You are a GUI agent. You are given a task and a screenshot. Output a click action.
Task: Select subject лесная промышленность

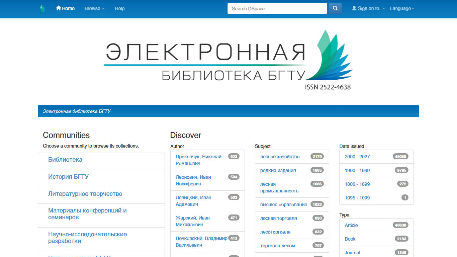pos(279,187)
